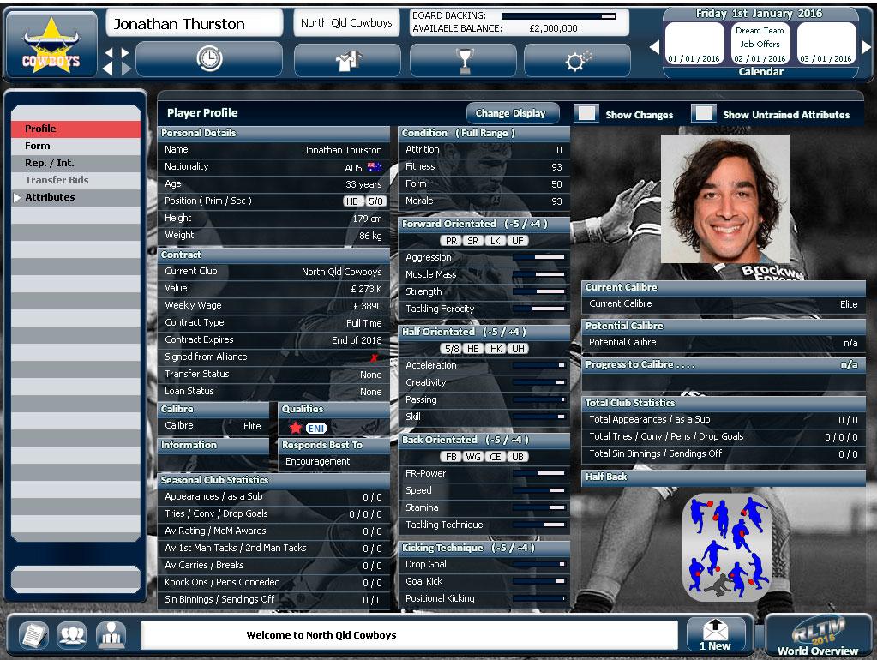Open the World Overview button
The height and width of the screenshot is (660, 877).
pos(817,636)
